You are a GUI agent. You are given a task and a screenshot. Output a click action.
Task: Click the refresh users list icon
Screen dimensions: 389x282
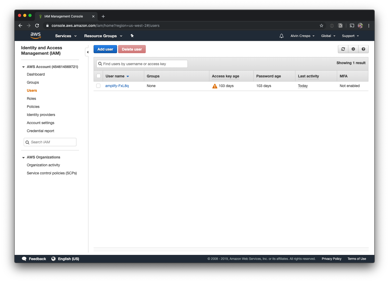tap(343, 49)
